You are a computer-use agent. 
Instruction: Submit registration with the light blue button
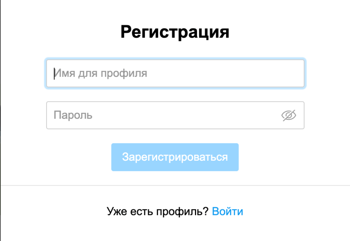175,157
